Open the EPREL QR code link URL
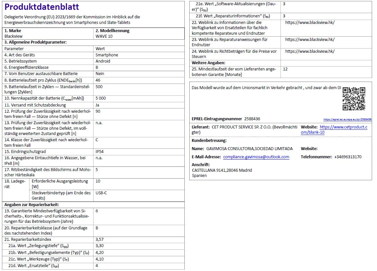Screen dimensions: 377x271 coord(347,119)
